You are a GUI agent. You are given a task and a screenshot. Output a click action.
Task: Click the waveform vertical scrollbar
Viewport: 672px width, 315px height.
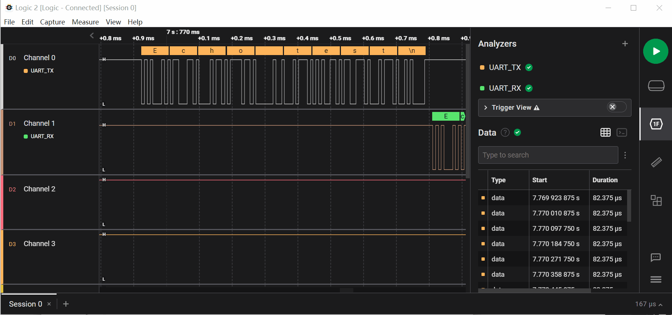point(468,111)
